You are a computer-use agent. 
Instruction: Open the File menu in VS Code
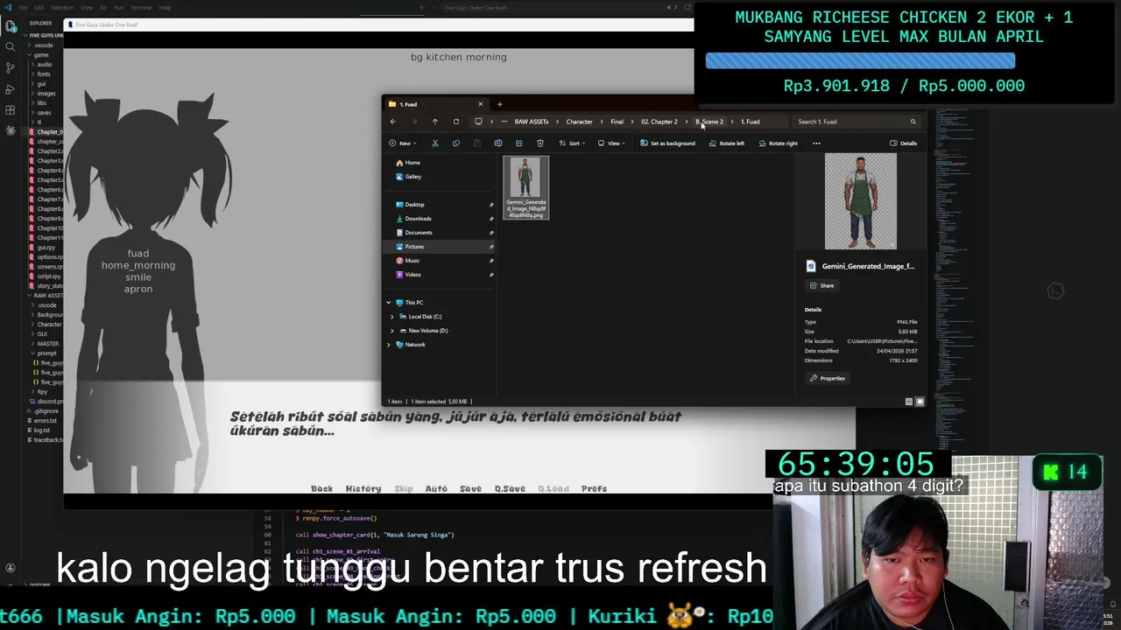pos(23,8)
